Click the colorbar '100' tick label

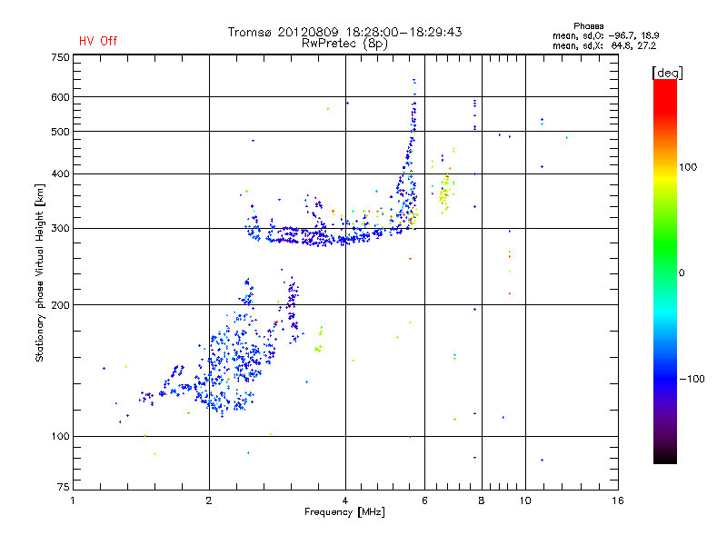tap(688, 167)
